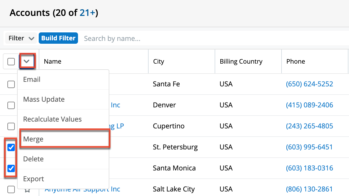Check the Denver row checkbox

(11, 105)
